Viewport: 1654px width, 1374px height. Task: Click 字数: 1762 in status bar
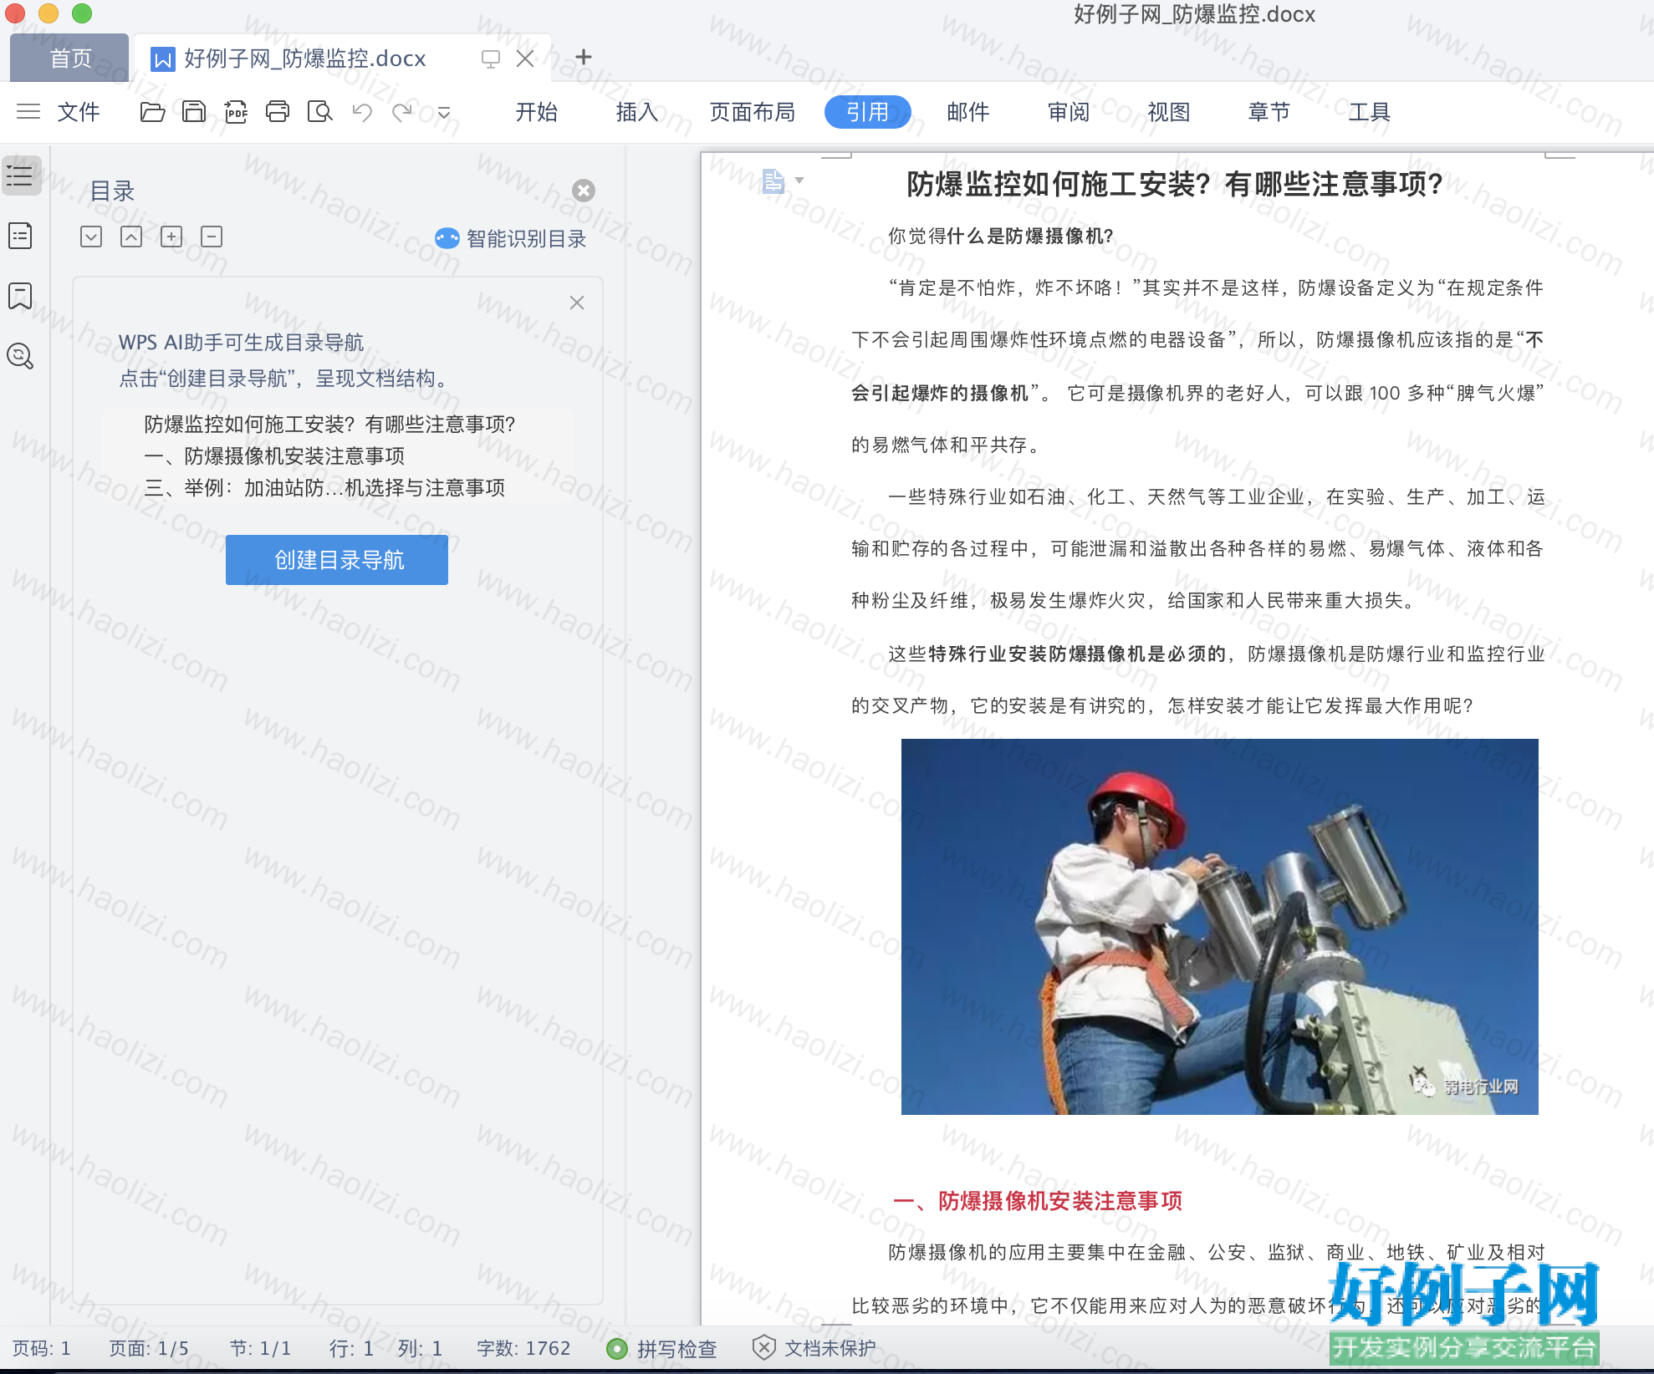523,1348
